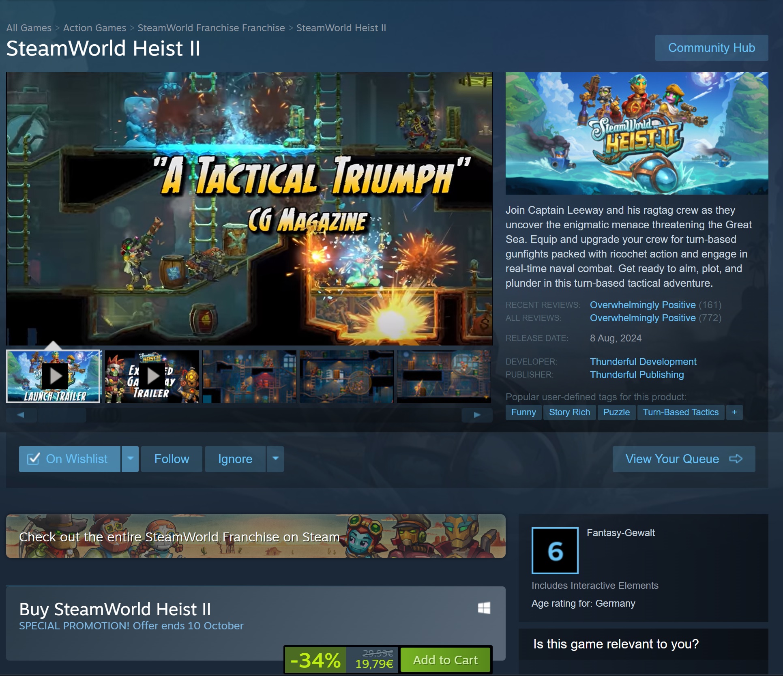Toggle the Follow button
This screenshot has height=676, width=783.
click(172, 459)
